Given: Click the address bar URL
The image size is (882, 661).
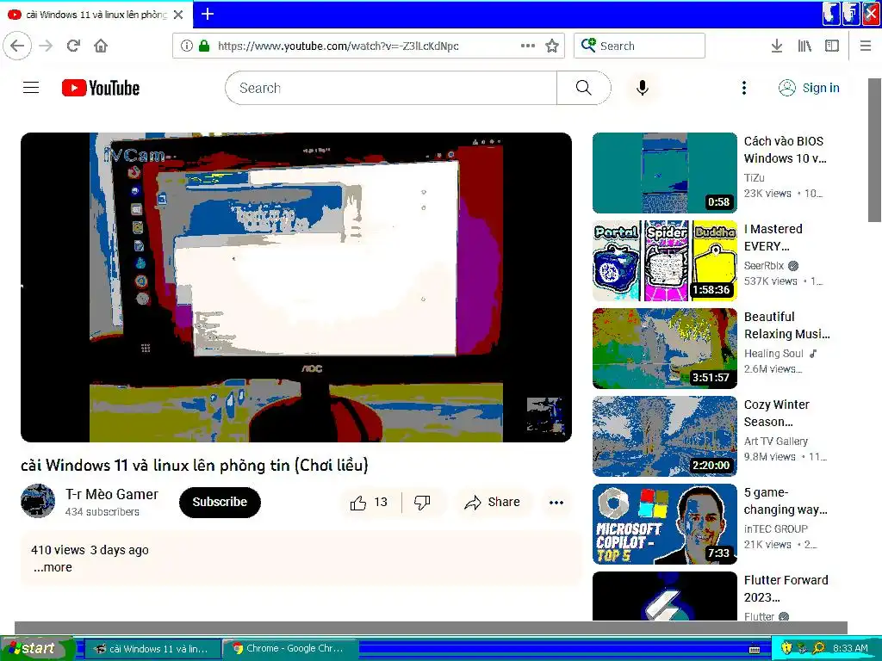Looking at the screenshot, I should click(x=338, y=46).
